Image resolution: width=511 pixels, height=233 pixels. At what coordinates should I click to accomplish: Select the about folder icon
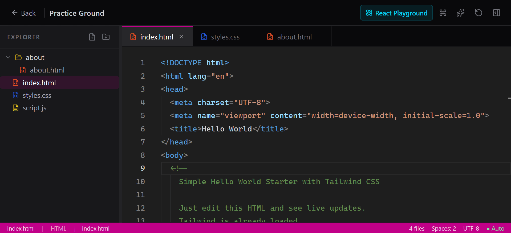(18, 57)
